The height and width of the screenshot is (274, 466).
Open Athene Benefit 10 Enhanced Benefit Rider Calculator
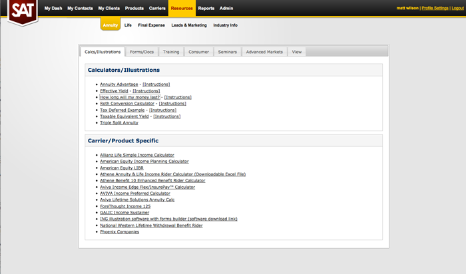pyautogui.click(x=152, y=180)
